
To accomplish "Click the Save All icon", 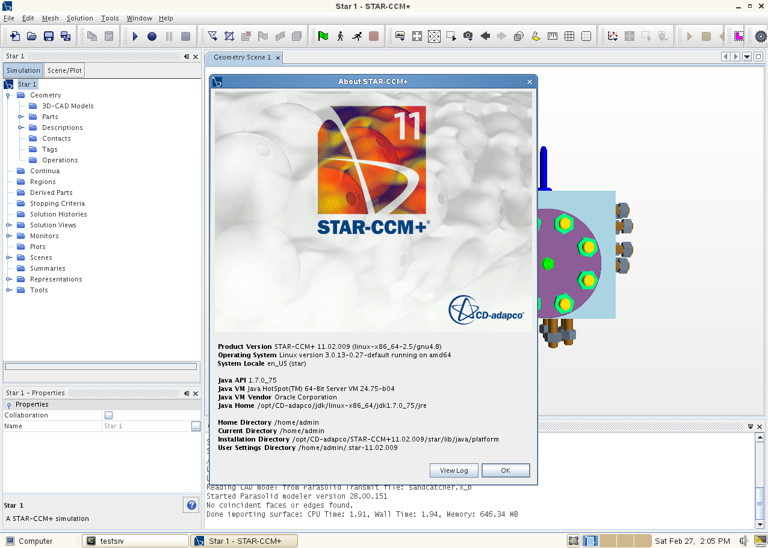I will [66, 36].
